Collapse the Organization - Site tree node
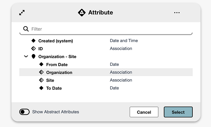This screenshot has width=211, height=127. tap(26, 57)
